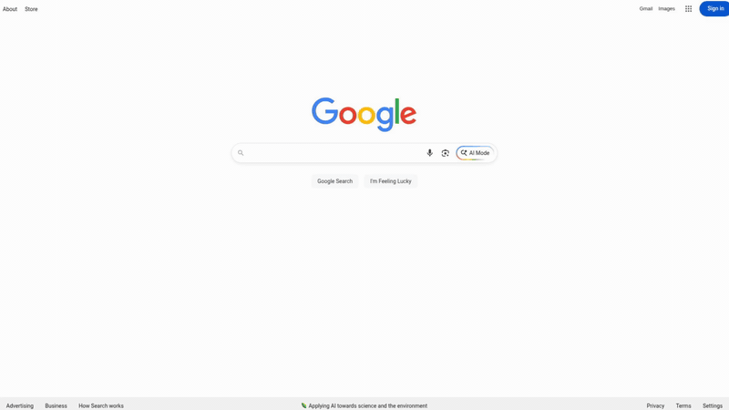This screenshot has height=410, width=729.
Task: Activate AI Mode in search bar
Action: [x=475, y=153]
